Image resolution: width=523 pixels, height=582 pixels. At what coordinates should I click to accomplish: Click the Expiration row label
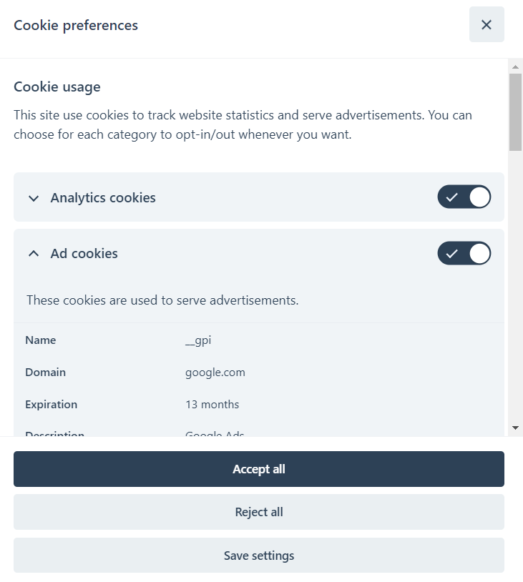click(52, 405)
